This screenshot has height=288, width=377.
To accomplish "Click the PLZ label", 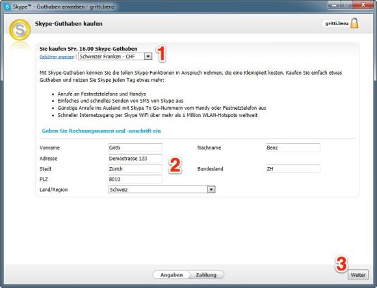I will click(x=44, y=179).
